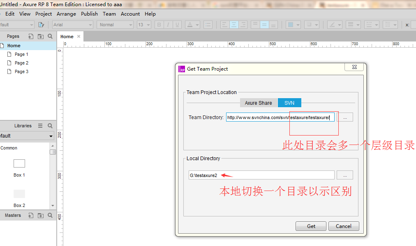Toggle Underline text formatting
Image resolution: width=416 pixels, height=246 pixels.
pyautogui.click(x=177, y=25)
